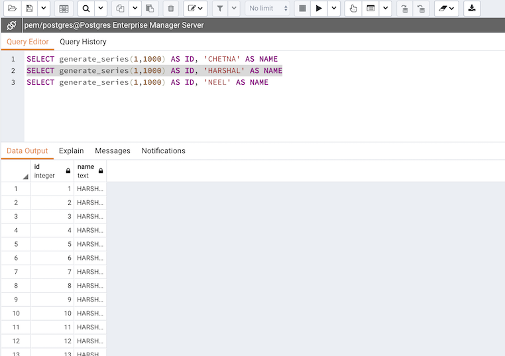Click the highlighted HARSHAL query on line 2

[154, 70]
